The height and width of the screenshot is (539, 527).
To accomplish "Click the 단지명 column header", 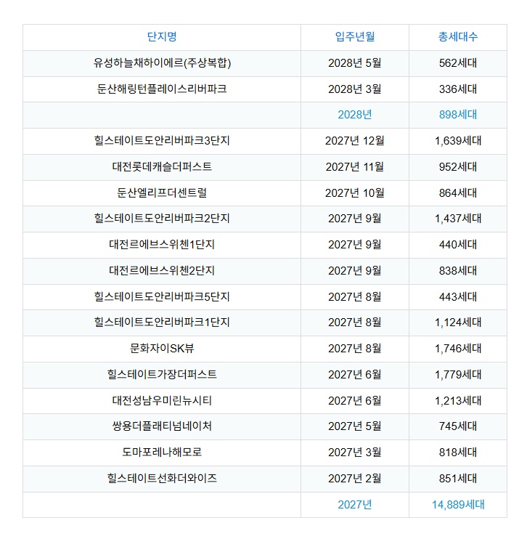I will click(x=161, y=37).
